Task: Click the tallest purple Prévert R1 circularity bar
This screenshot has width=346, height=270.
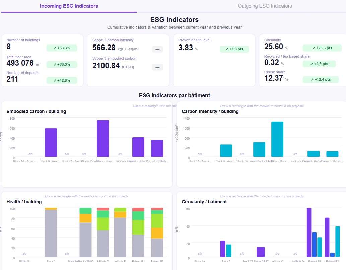Action: 309,232
